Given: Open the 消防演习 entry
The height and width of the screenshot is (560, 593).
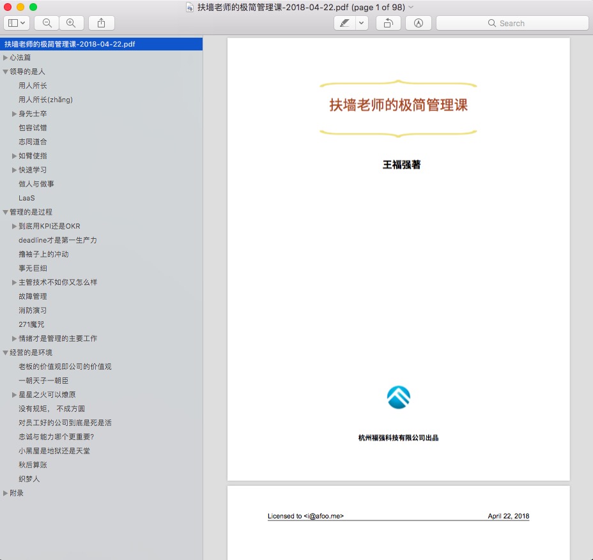Looking at the screenshot, I should 33,310.
